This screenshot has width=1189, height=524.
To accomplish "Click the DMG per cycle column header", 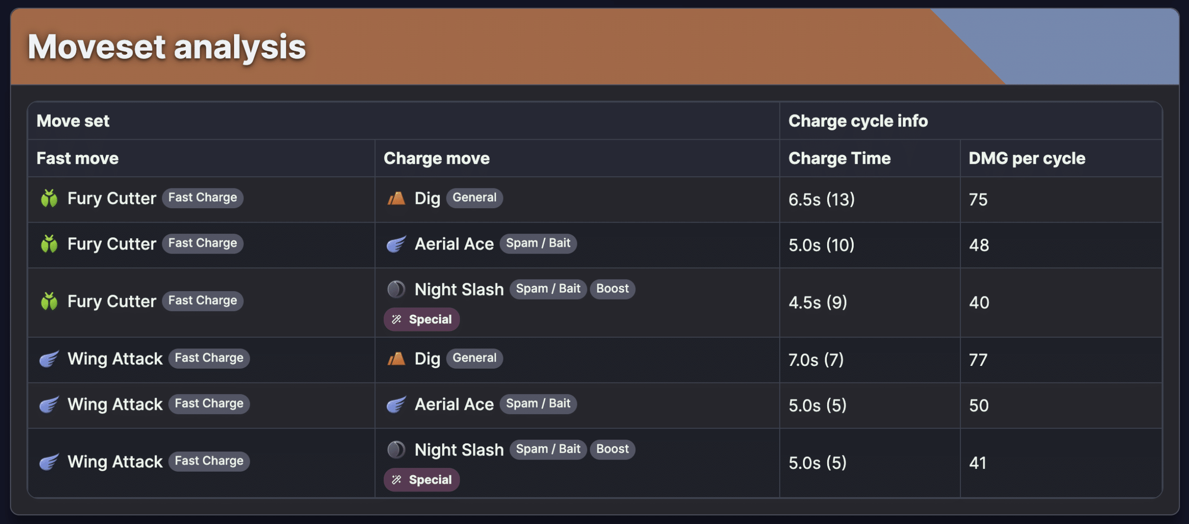I will tap(1026, 159).
